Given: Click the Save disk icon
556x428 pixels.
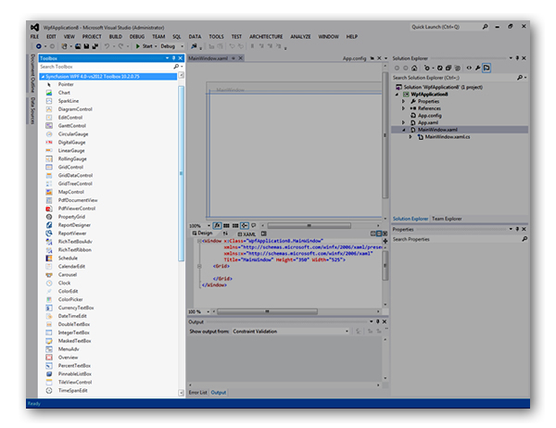Looking at the screenshot, I should point(86,46).
